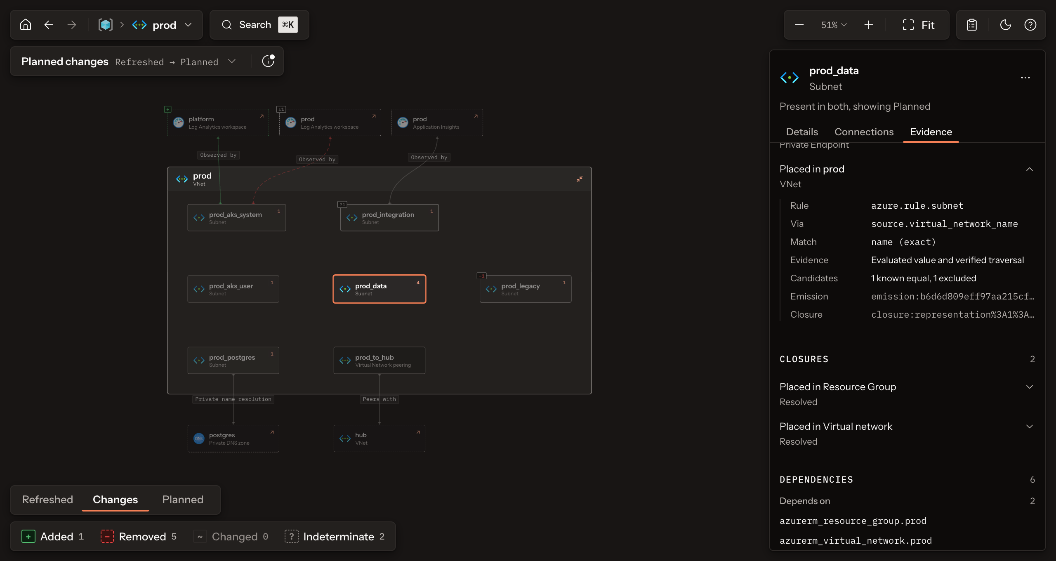Open the Search box
The image size is (1056, 561).
(259, 25)
